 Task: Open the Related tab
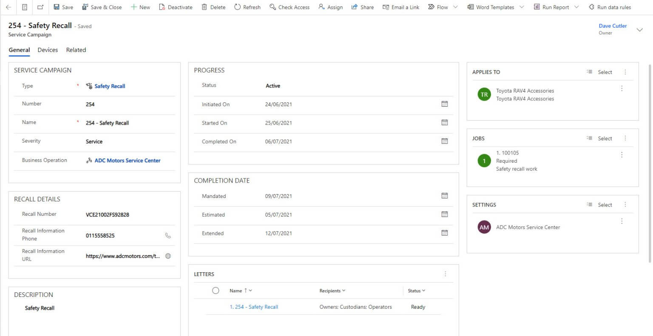point(76,50)
